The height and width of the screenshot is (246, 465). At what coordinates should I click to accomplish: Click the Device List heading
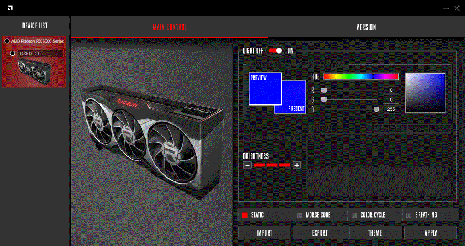click(x=34, y=26)
